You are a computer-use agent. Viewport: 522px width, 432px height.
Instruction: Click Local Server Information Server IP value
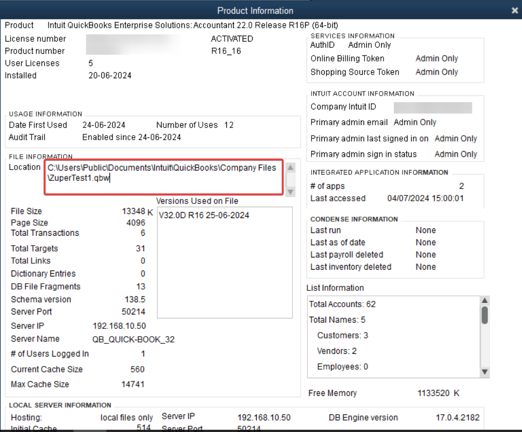264,418
